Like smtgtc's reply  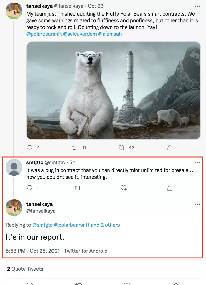[x=123, y=188]
